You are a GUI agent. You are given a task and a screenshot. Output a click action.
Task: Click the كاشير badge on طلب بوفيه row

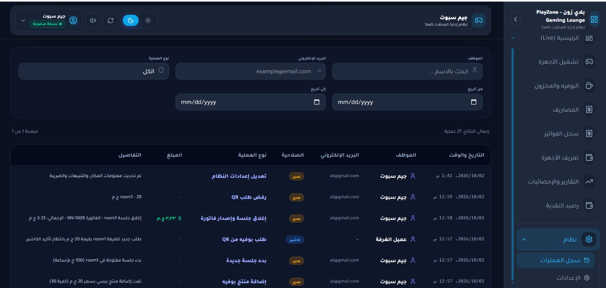coord(295,240)
